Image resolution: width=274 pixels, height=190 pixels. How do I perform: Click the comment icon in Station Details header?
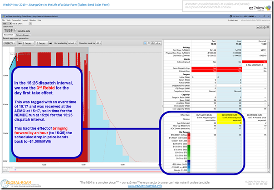pos(268,27)
